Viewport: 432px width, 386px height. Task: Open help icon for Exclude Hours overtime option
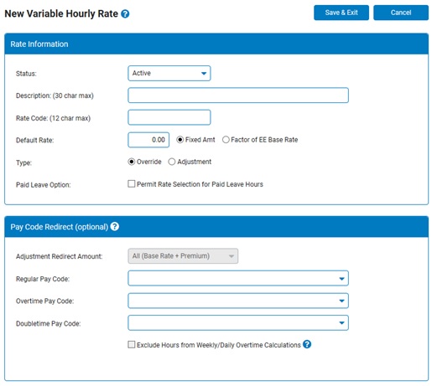307,344
